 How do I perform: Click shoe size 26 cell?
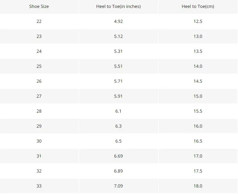pos(39,81)
